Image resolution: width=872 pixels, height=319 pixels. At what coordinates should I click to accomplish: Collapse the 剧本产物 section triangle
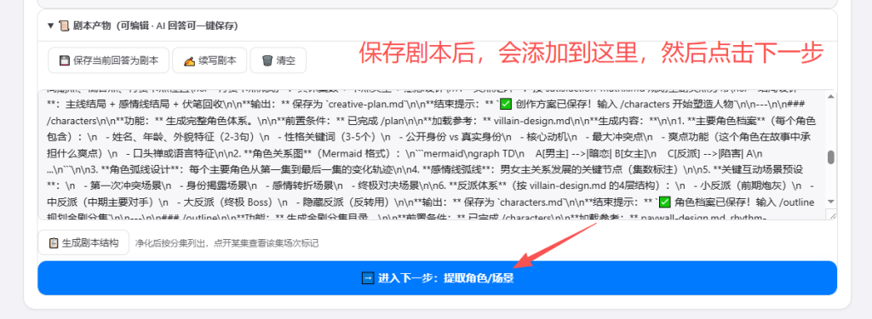tap(50, 26)
